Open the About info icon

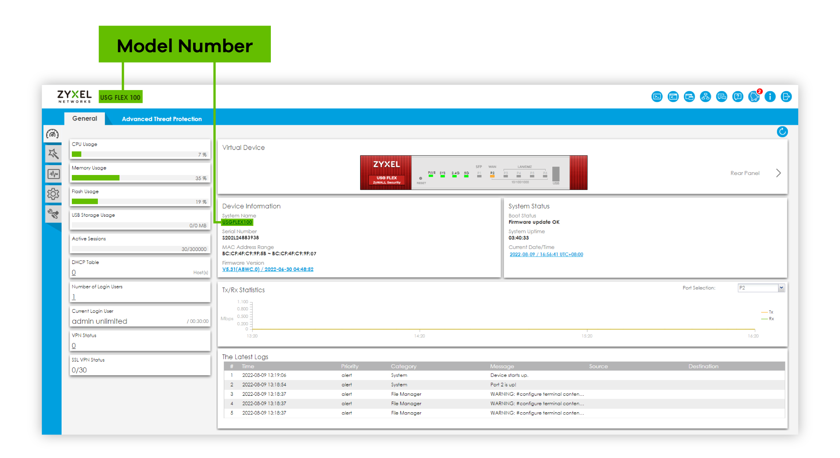tap(770, 97)
